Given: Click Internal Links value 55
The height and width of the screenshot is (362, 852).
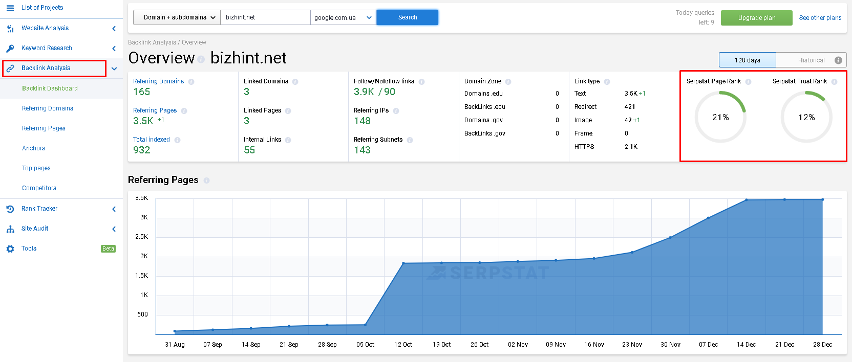Looking at the screenshot, I should [249, 150].
